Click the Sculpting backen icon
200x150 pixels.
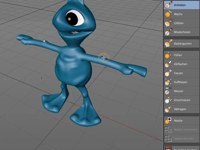(168, 148)
